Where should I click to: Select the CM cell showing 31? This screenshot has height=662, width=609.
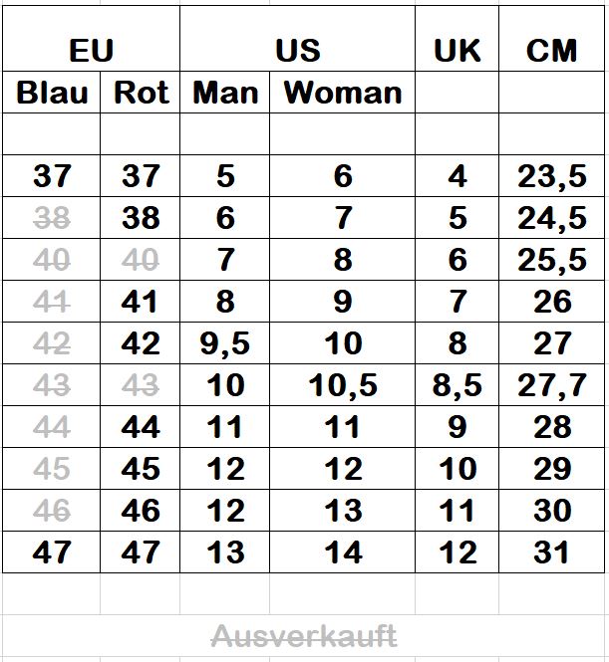pos(551,552)
